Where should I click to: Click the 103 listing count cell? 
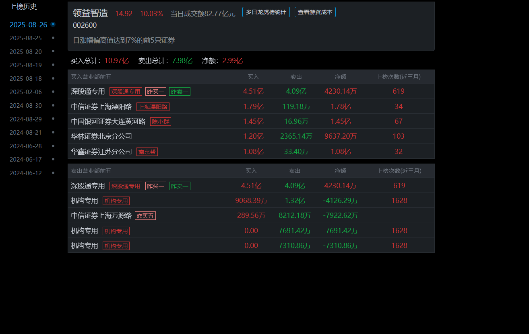[399, 136]
